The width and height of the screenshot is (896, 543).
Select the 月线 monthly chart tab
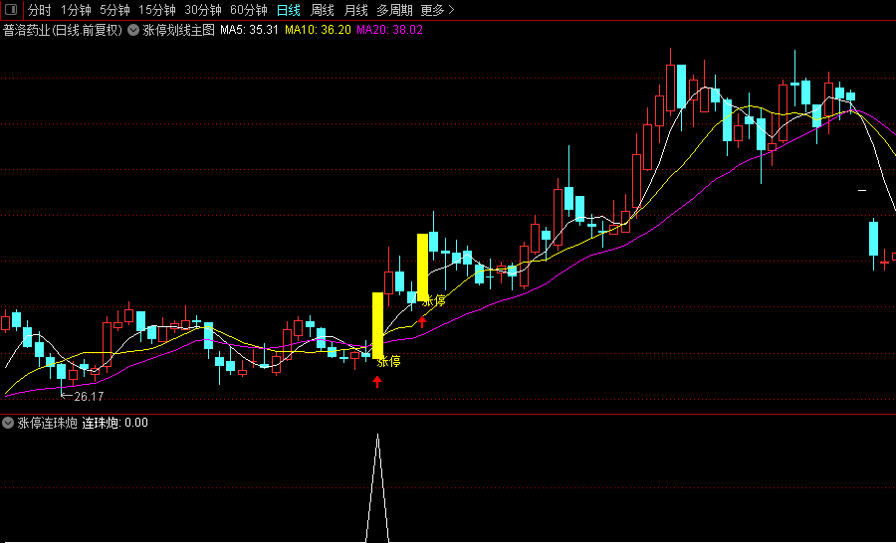point(356,10)
